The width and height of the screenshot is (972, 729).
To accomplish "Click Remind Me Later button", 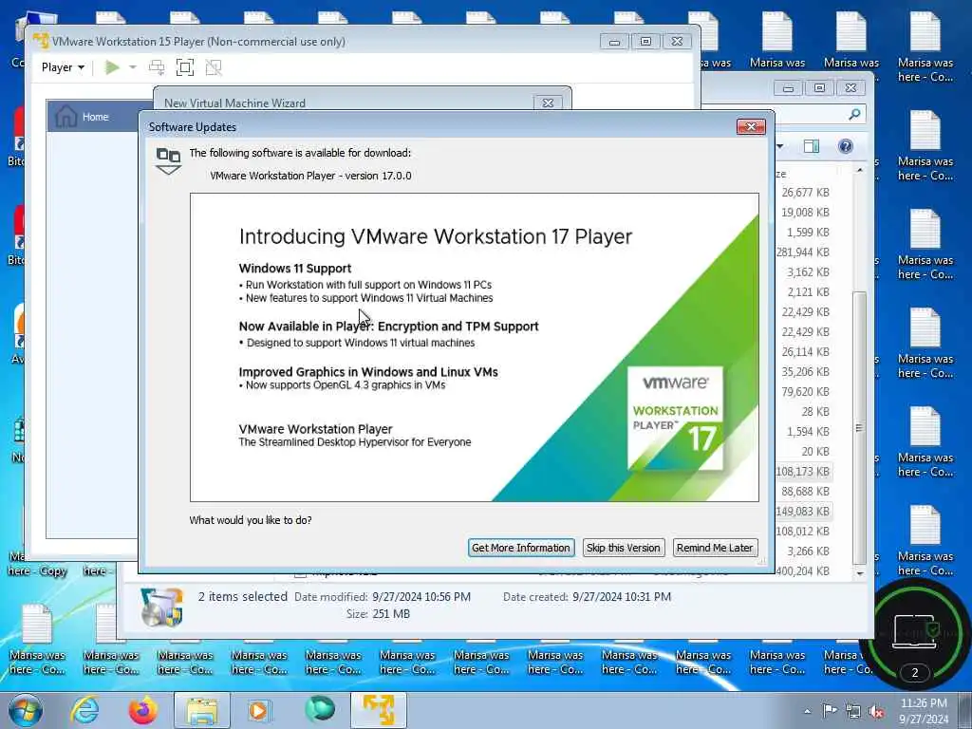I will tap(715, 548).
